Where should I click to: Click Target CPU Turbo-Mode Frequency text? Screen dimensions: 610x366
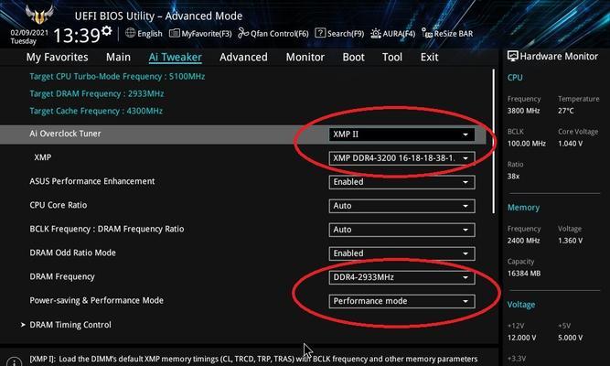tap(117, 77)
